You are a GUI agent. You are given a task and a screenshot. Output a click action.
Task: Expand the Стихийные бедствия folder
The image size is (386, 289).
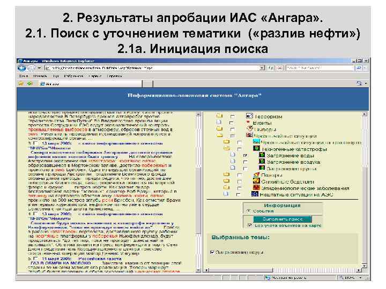(x=226, y=181)
